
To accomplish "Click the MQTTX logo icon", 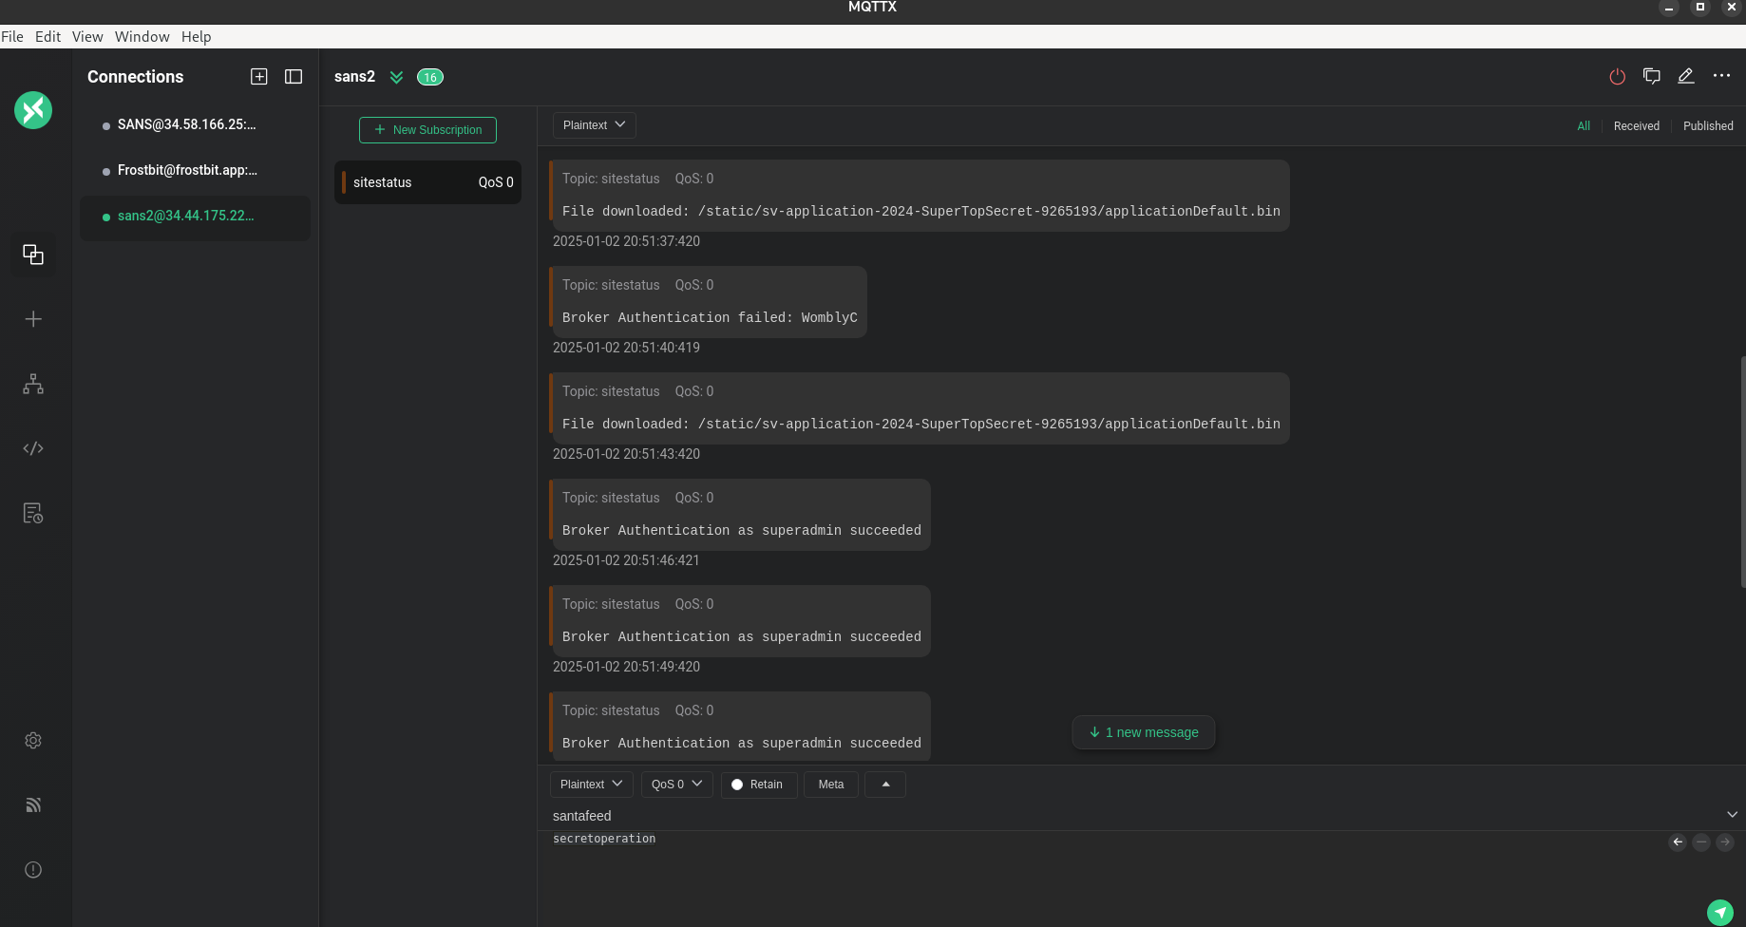I will pyautogui.click(x=33, y=110).
